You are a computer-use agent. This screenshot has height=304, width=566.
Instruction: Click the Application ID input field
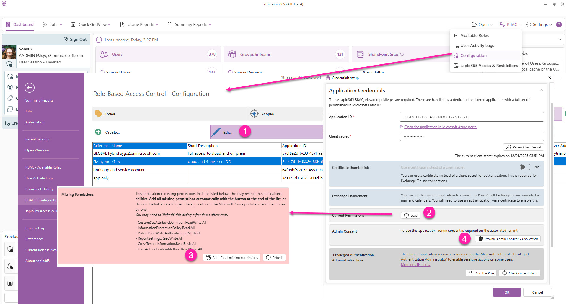(471, 117)
